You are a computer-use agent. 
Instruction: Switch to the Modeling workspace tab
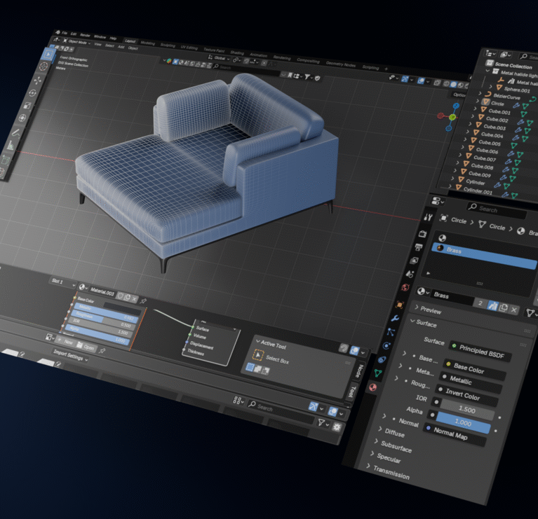pos(148,43)
